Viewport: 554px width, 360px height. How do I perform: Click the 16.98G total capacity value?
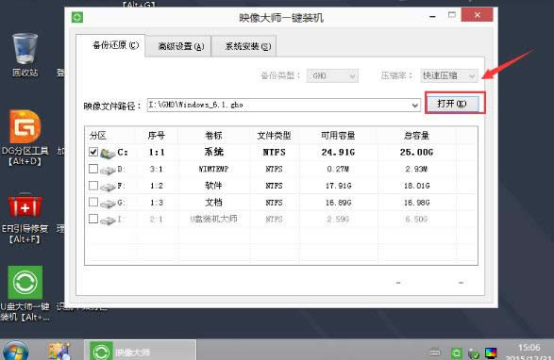pos(416,203)
